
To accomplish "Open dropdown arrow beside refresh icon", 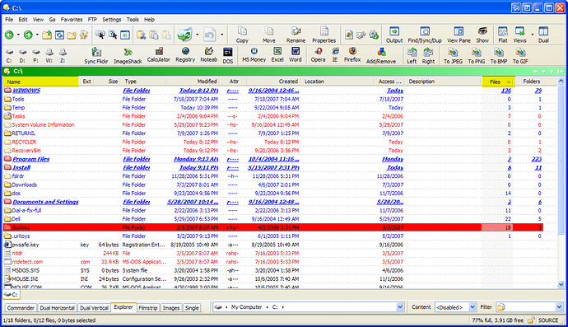I will pyautogui.click(x=197, y=35).
